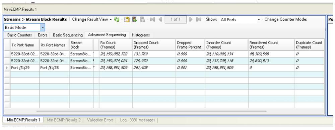The width and height of the screenshot is (335, 130).
Task: Click the grayed-out save results icon
Action: (142, 19)
